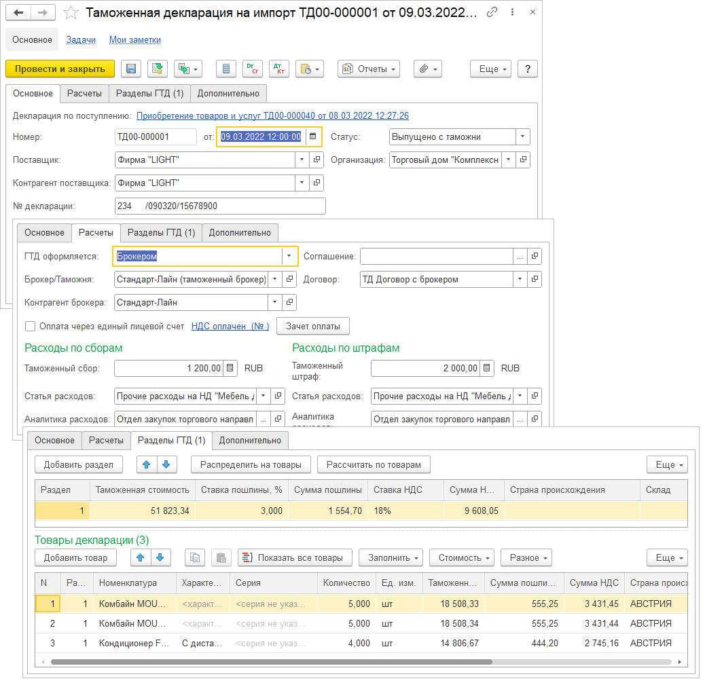
Task: Open the Приобретение товаров и услуг document link
Action: 272,116
